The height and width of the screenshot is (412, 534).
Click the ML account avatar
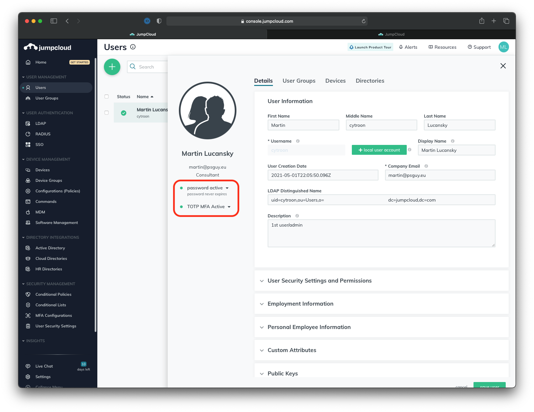[503, 47]
